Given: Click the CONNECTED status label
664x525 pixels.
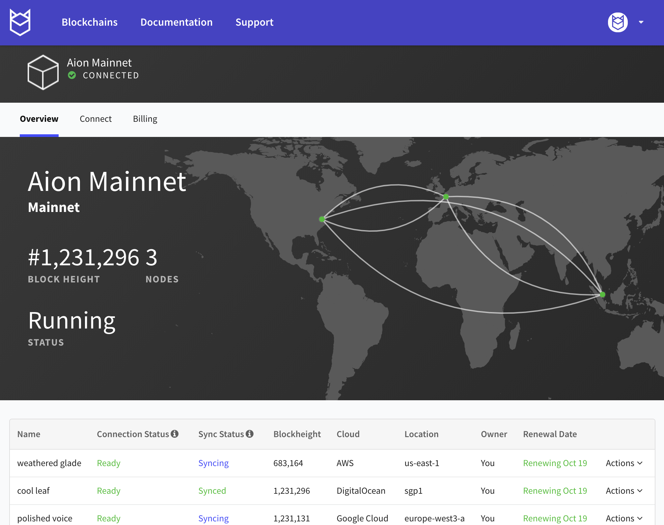Looking at the screenshot, I should pos(111,75).
